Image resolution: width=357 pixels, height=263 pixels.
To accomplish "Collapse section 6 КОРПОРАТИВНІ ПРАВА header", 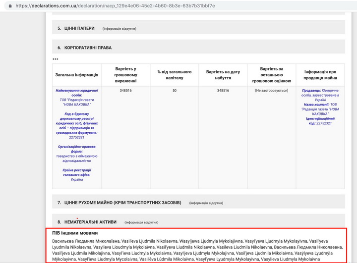I will (x=84, y=48).
